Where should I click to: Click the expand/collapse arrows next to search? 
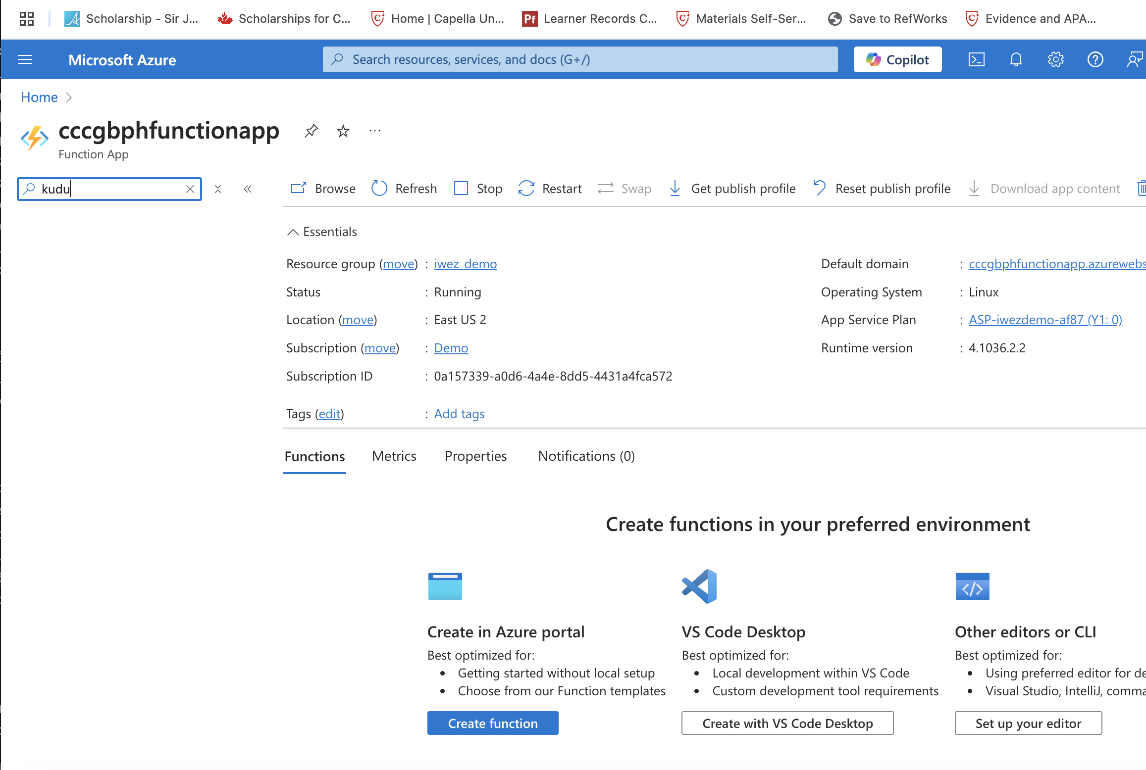coord(218,189)
